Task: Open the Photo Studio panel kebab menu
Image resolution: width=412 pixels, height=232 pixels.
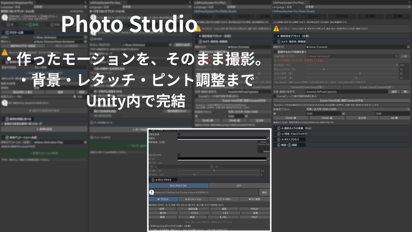Action: click(x=409, y=2)
